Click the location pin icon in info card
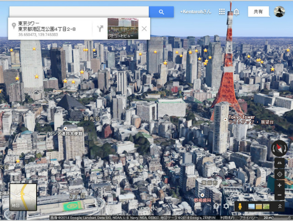The height and width of the screenshot is (221, 293). pyautogui.click(x=13, y=26)
